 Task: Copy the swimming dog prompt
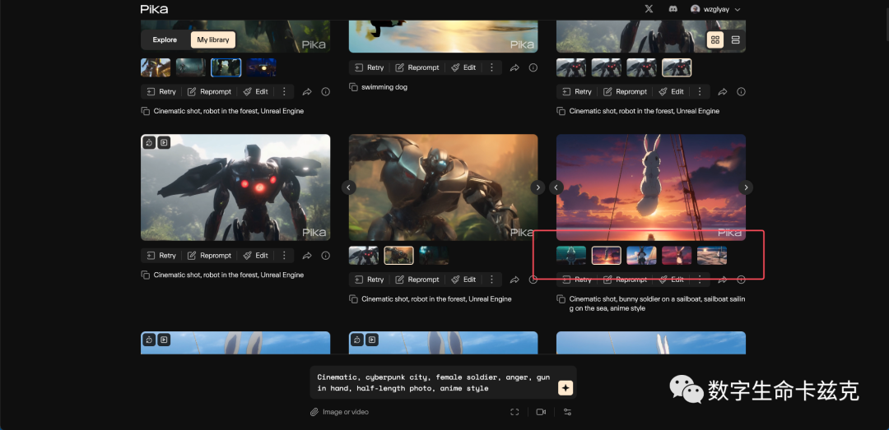click(353, 87)
